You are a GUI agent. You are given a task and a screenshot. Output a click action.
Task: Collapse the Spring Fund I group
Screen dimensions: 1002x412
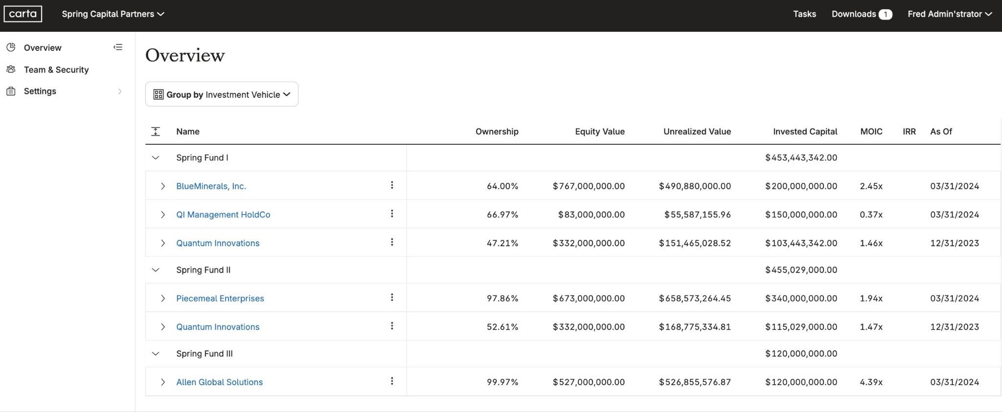[156, 158]
